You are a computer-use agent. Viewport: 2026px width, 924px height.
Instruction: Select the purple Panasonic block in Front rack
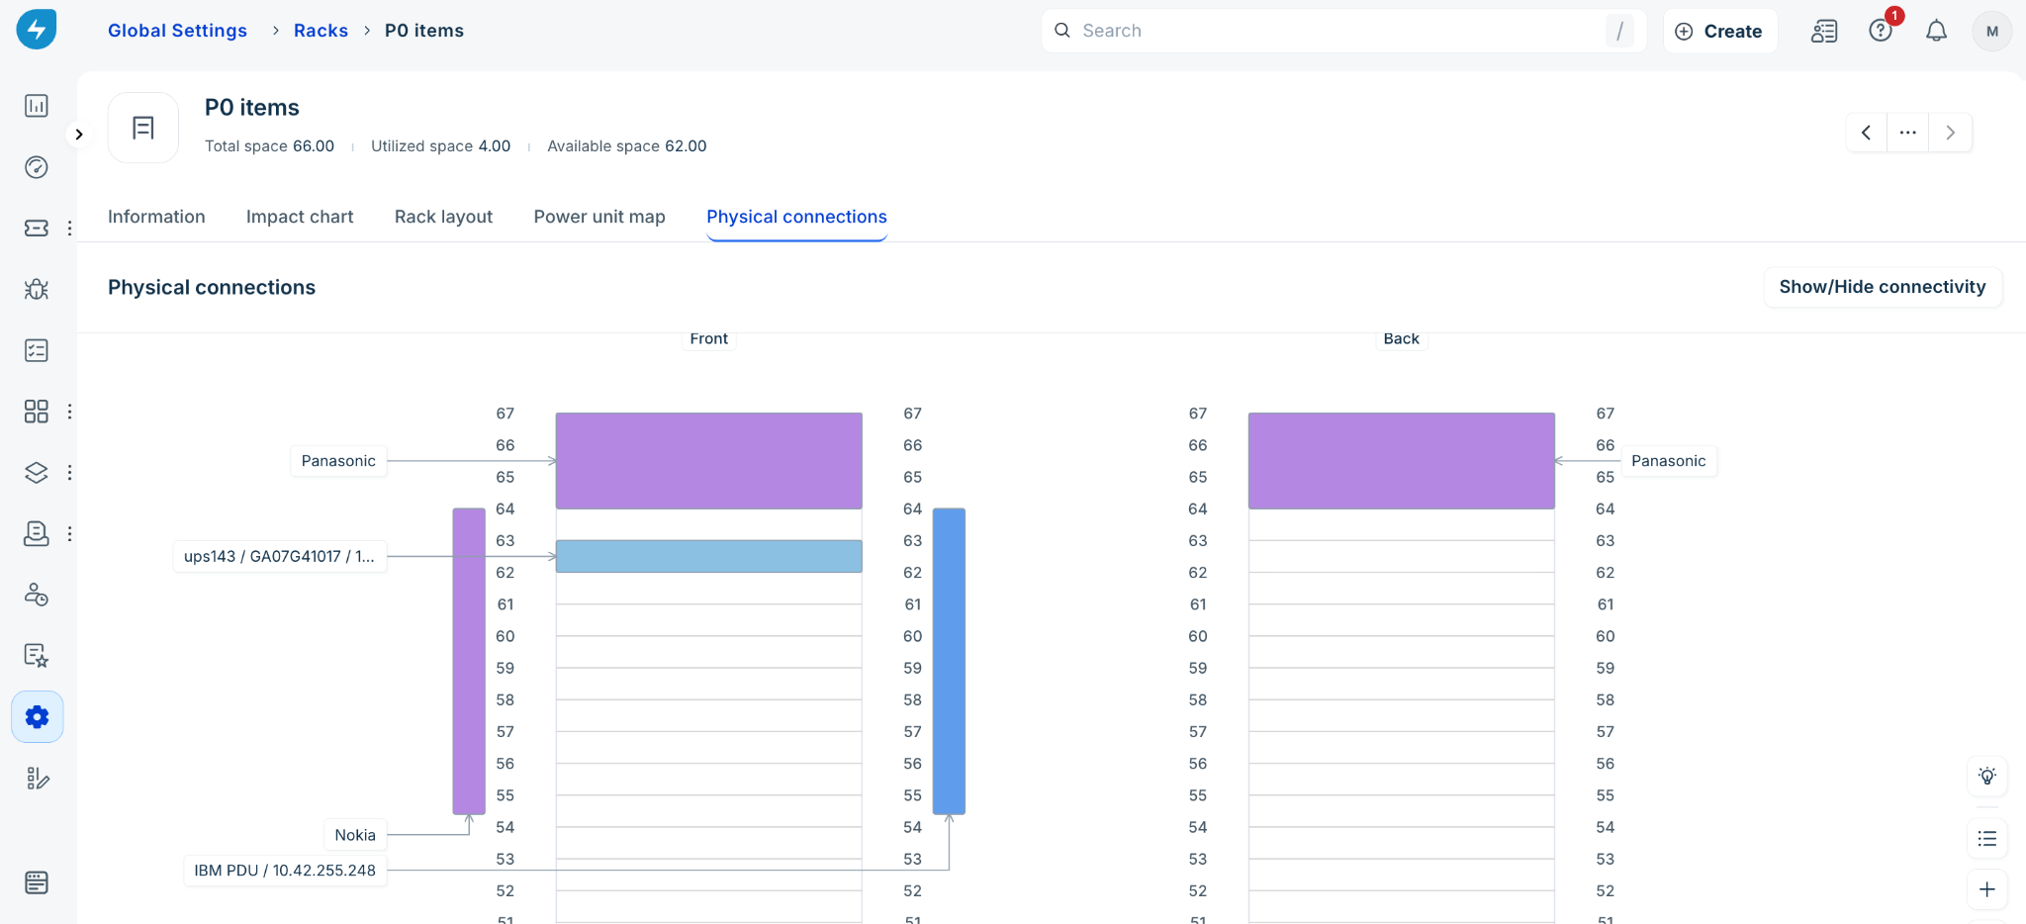(x=709, y=461)
